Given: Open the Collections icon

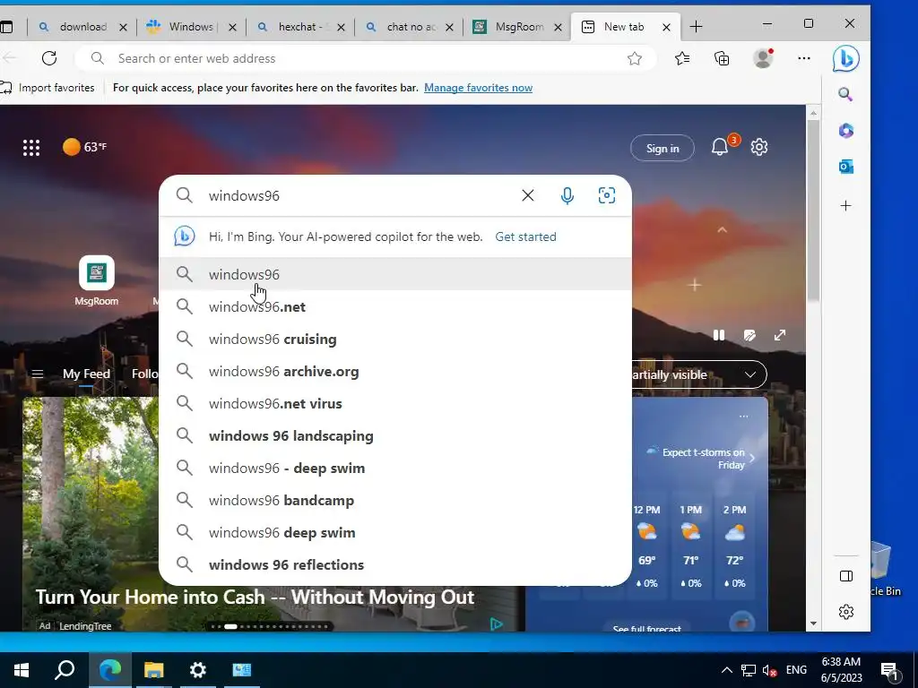Looking at the screenshot, I should 722,58.
